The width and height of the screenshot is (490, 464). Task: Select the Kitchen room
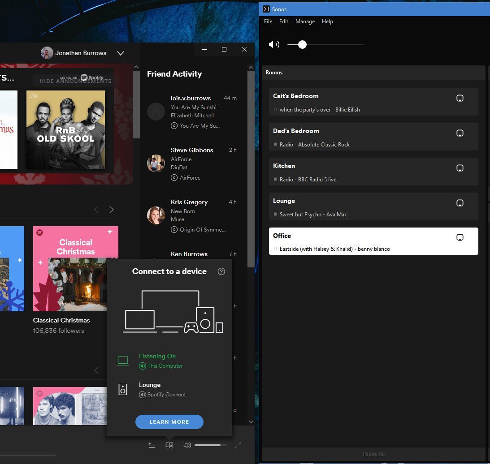coord(373,172)
